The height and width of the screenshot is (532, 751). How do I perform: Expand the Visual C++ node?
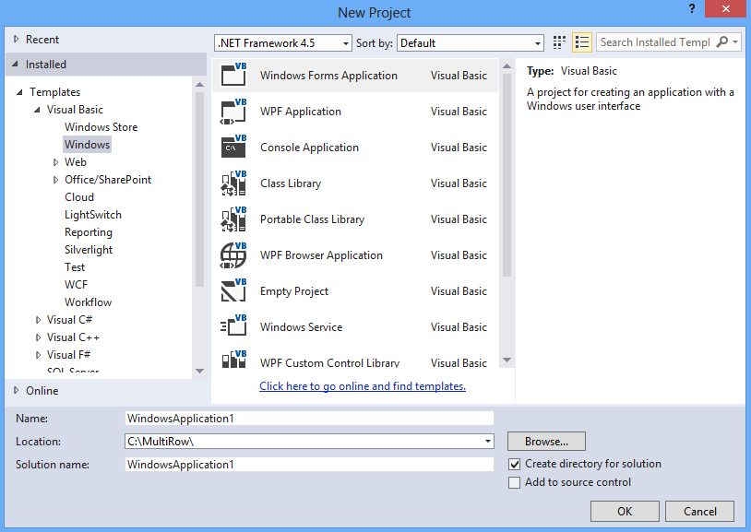click(x=39, y=337)
